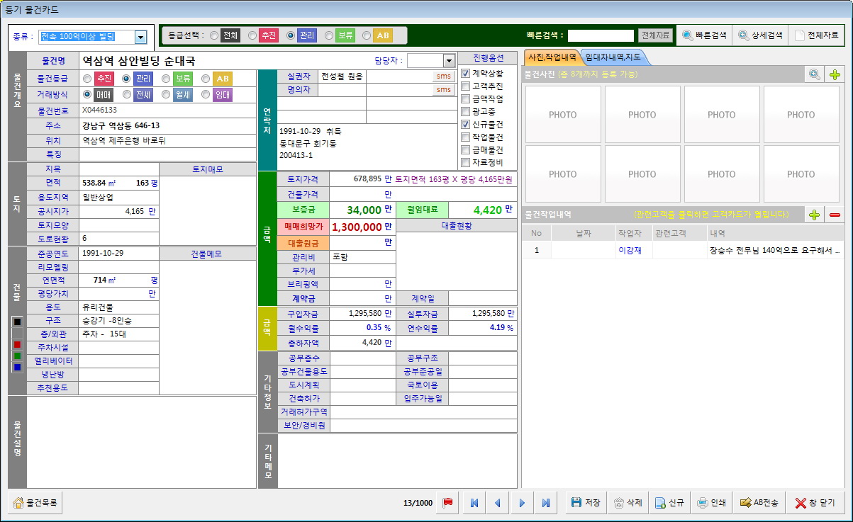Jump to the first record
This screenshot has width=853, height=522.
[474, 503]
